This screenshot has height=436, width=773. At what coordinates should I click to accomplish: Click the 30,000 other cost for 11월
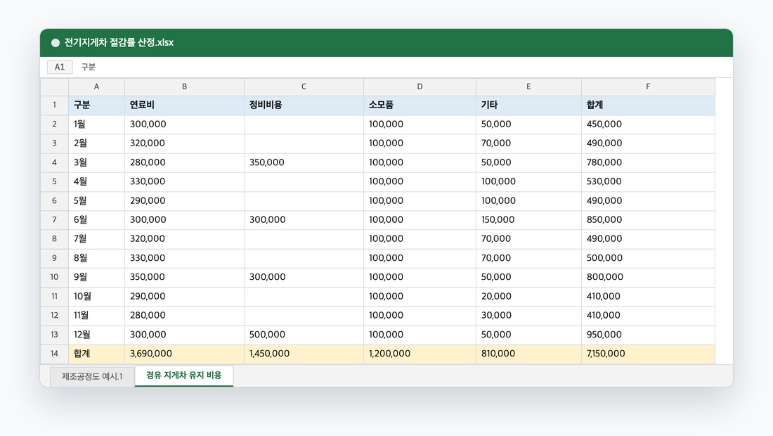click(528, 316)
